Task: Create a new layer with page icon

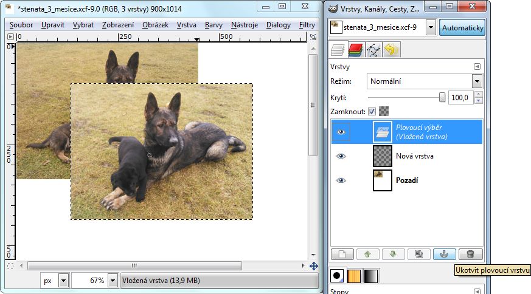Action: pos(342,254)
